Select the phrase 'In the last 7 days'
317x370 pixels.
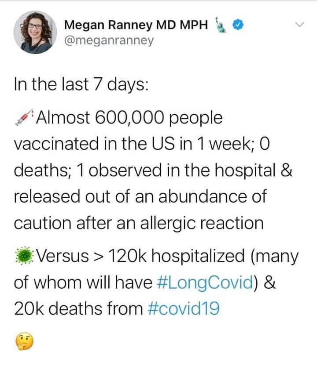81,83
